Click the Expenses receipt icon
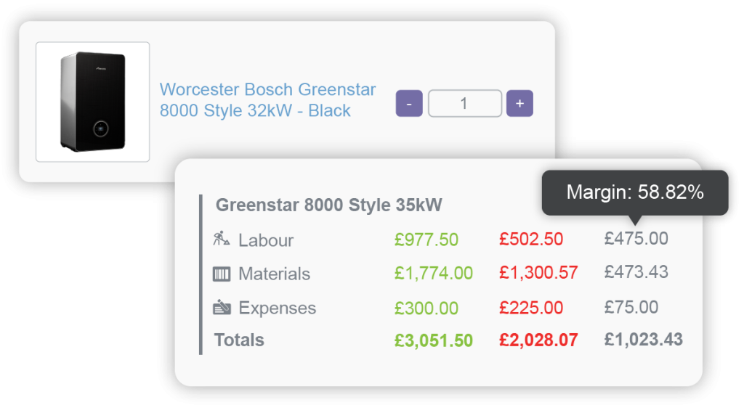Screen dimensions: 744x413 click(222, 308)
